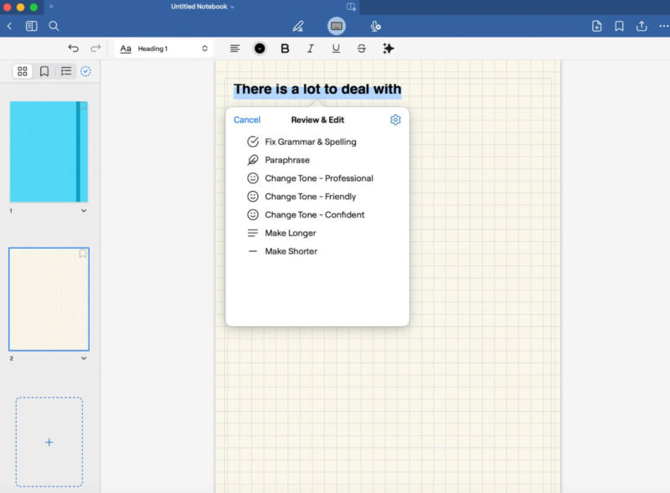Select the pen writing tool
Screen dimensions: 670x493
[298, 27]
